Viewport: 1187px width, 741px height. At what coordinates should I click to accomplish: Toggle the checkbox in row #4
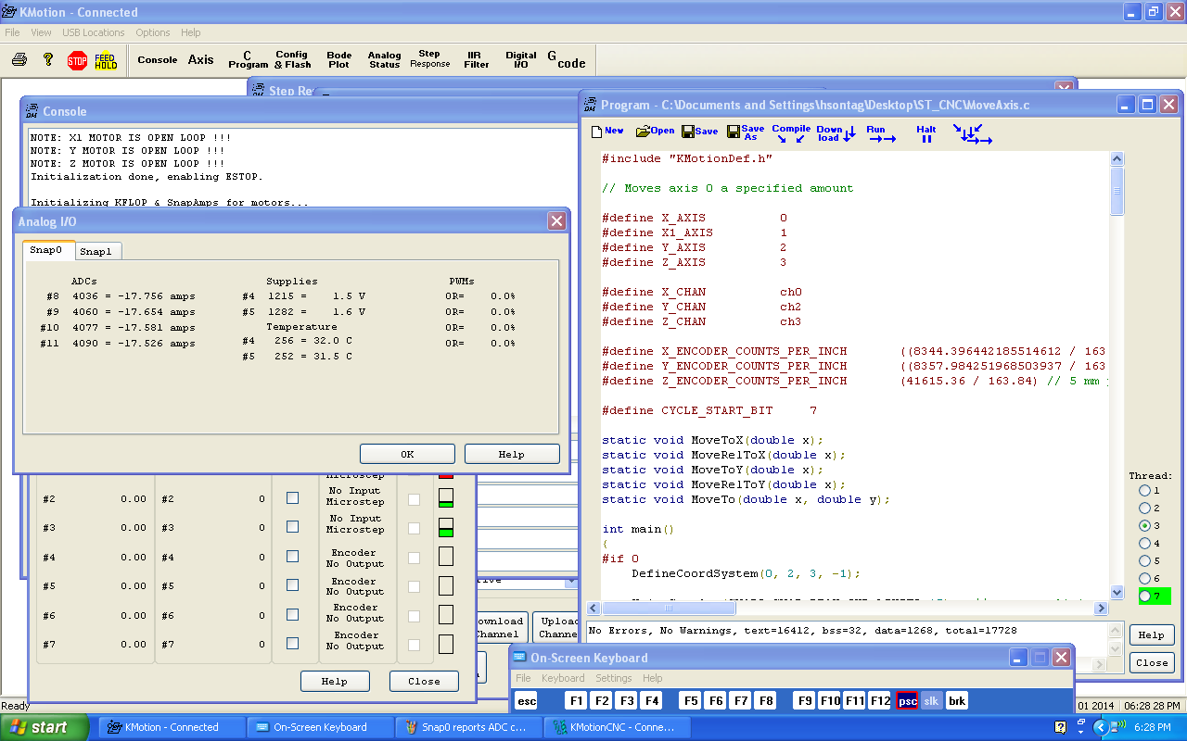[292, 557]
